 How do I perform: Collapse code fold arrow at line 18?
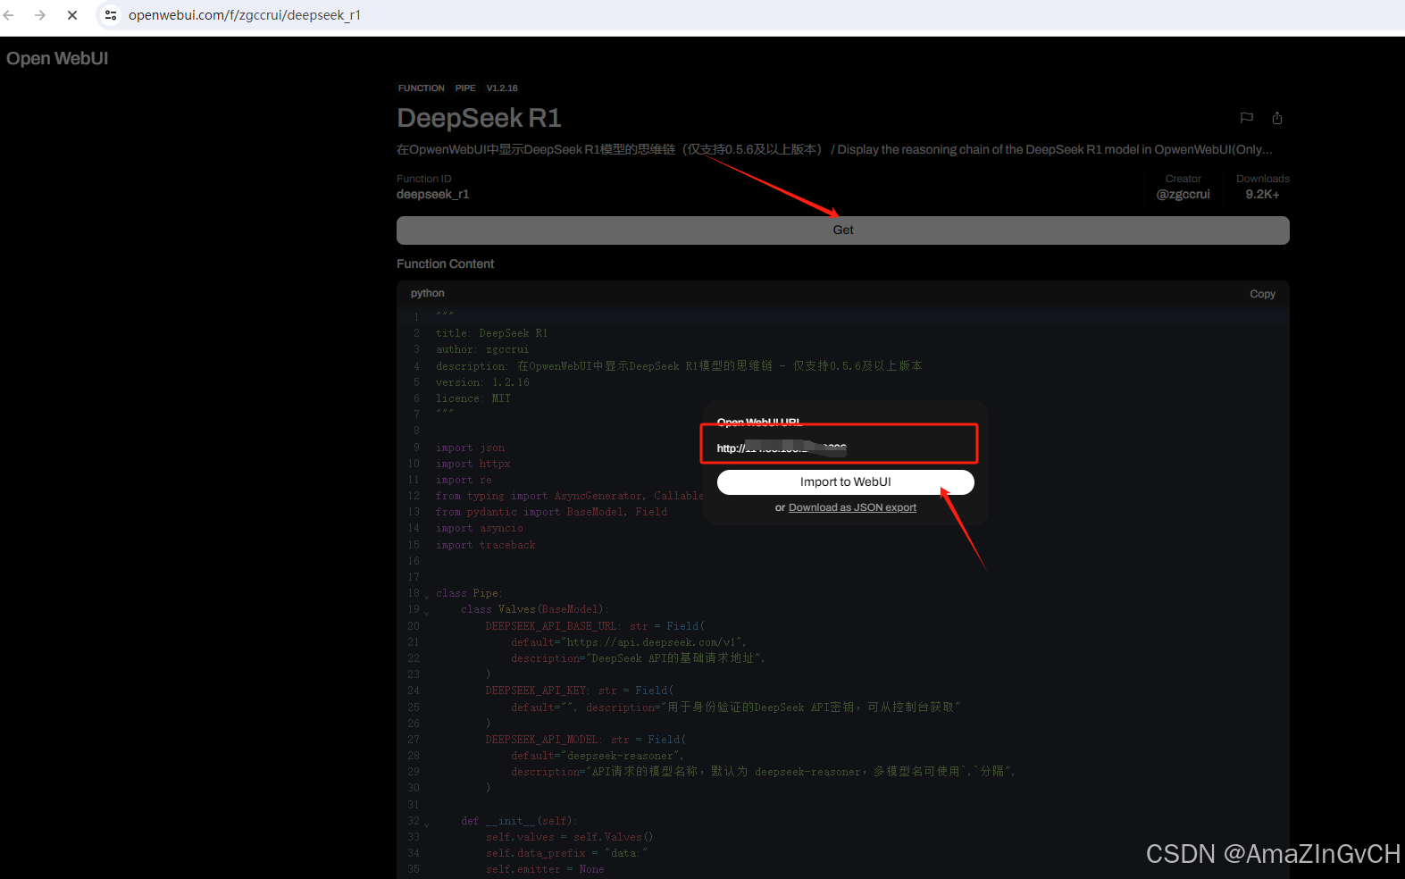pos(426,596)
